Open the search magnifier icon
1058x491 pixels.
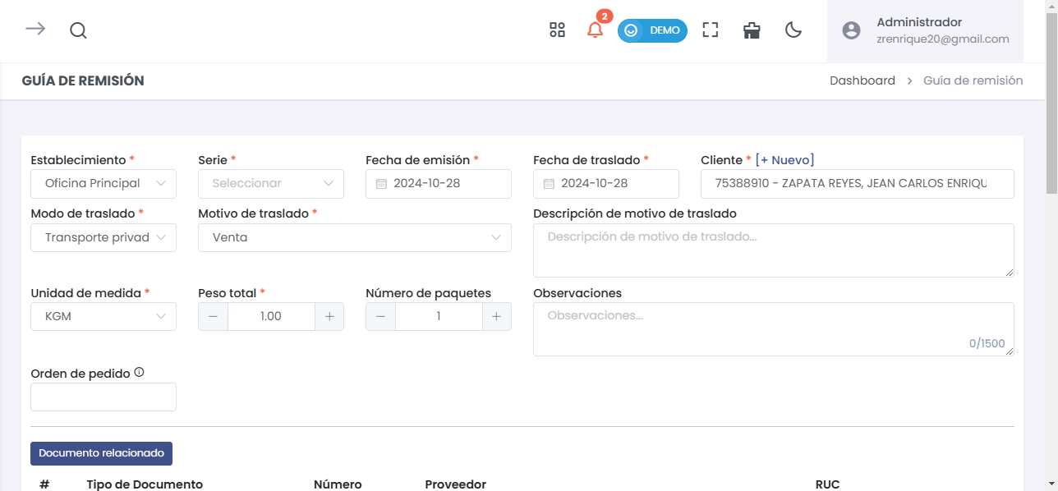pyautogui.click(x=78, y=30)
